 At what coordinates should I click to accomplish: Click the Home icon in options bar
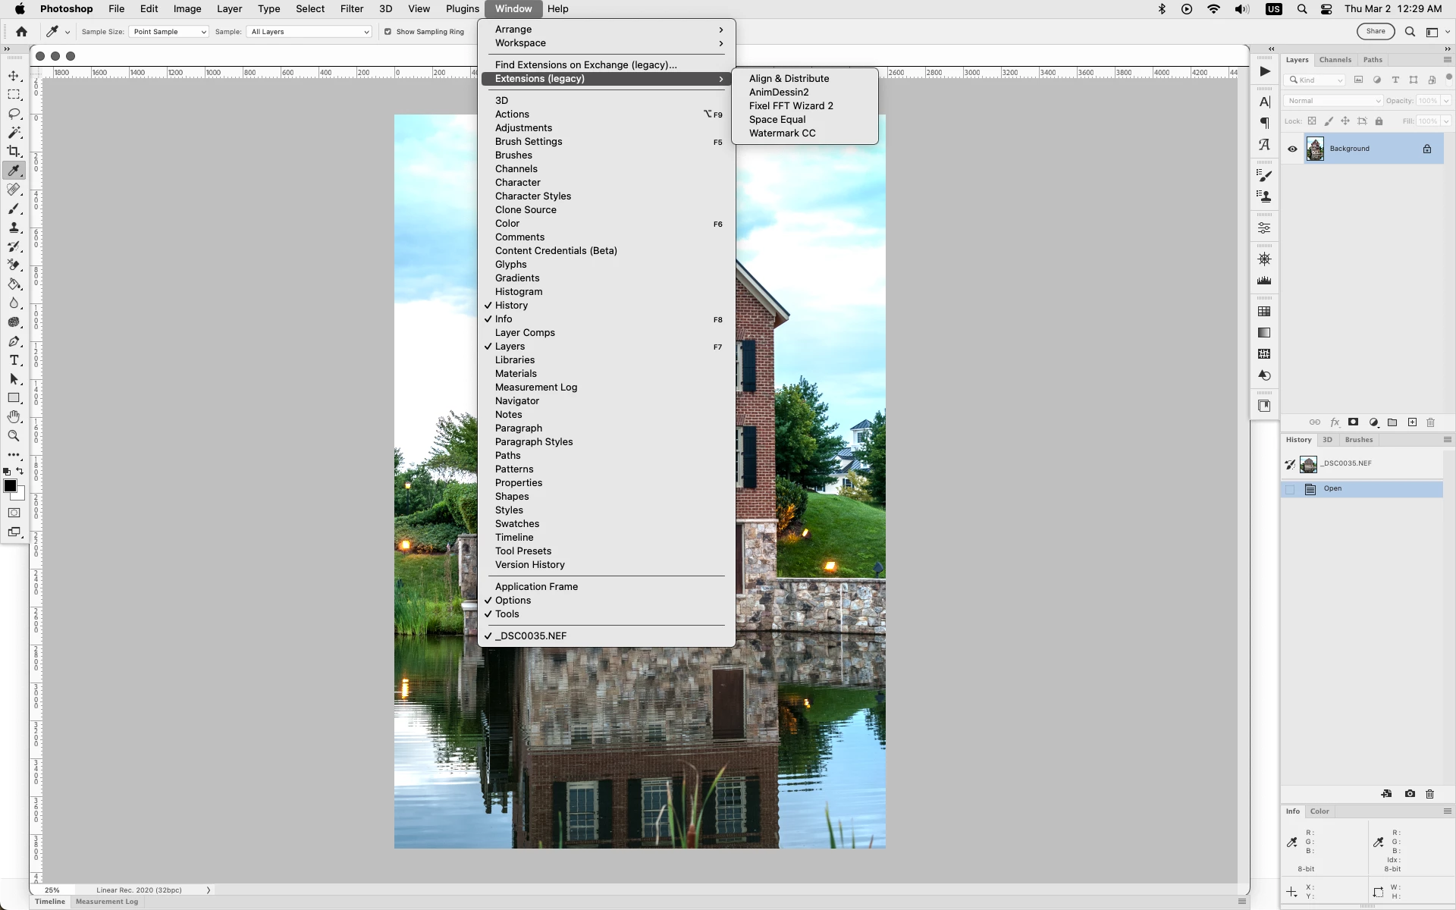click(x=21, y=32)
